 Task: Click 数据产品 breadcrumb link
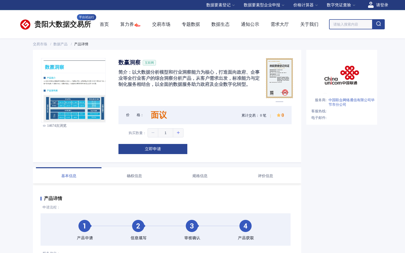pyautogui.click(x=60, y=44)
